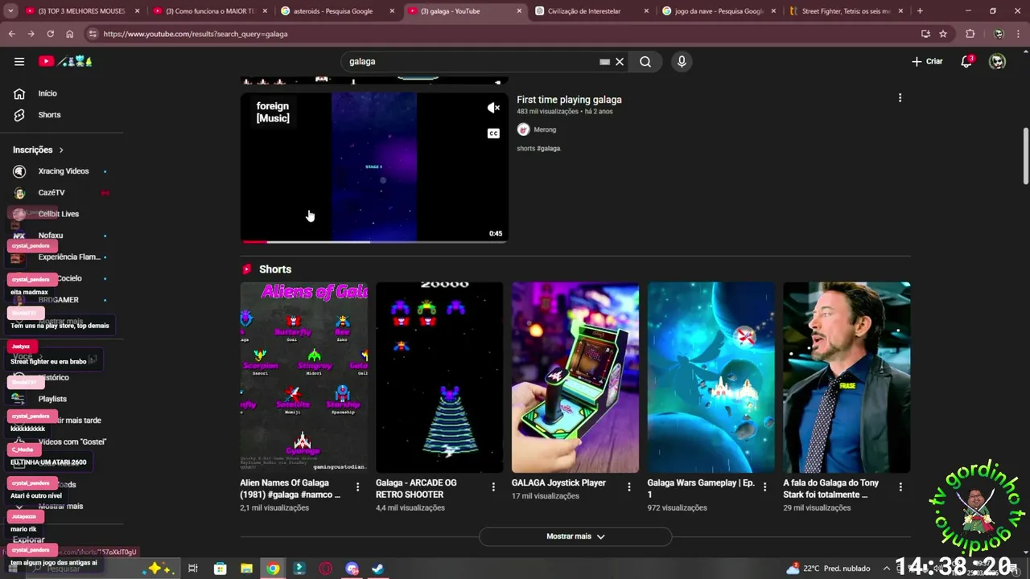Expand the Inscrições section

click(x=39, y=150)
